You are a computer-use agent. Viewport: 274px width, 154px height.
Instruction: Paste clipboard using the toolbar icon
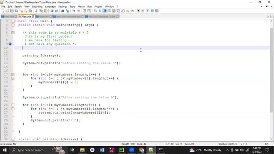pyautogui.click(x=46, y=11)
